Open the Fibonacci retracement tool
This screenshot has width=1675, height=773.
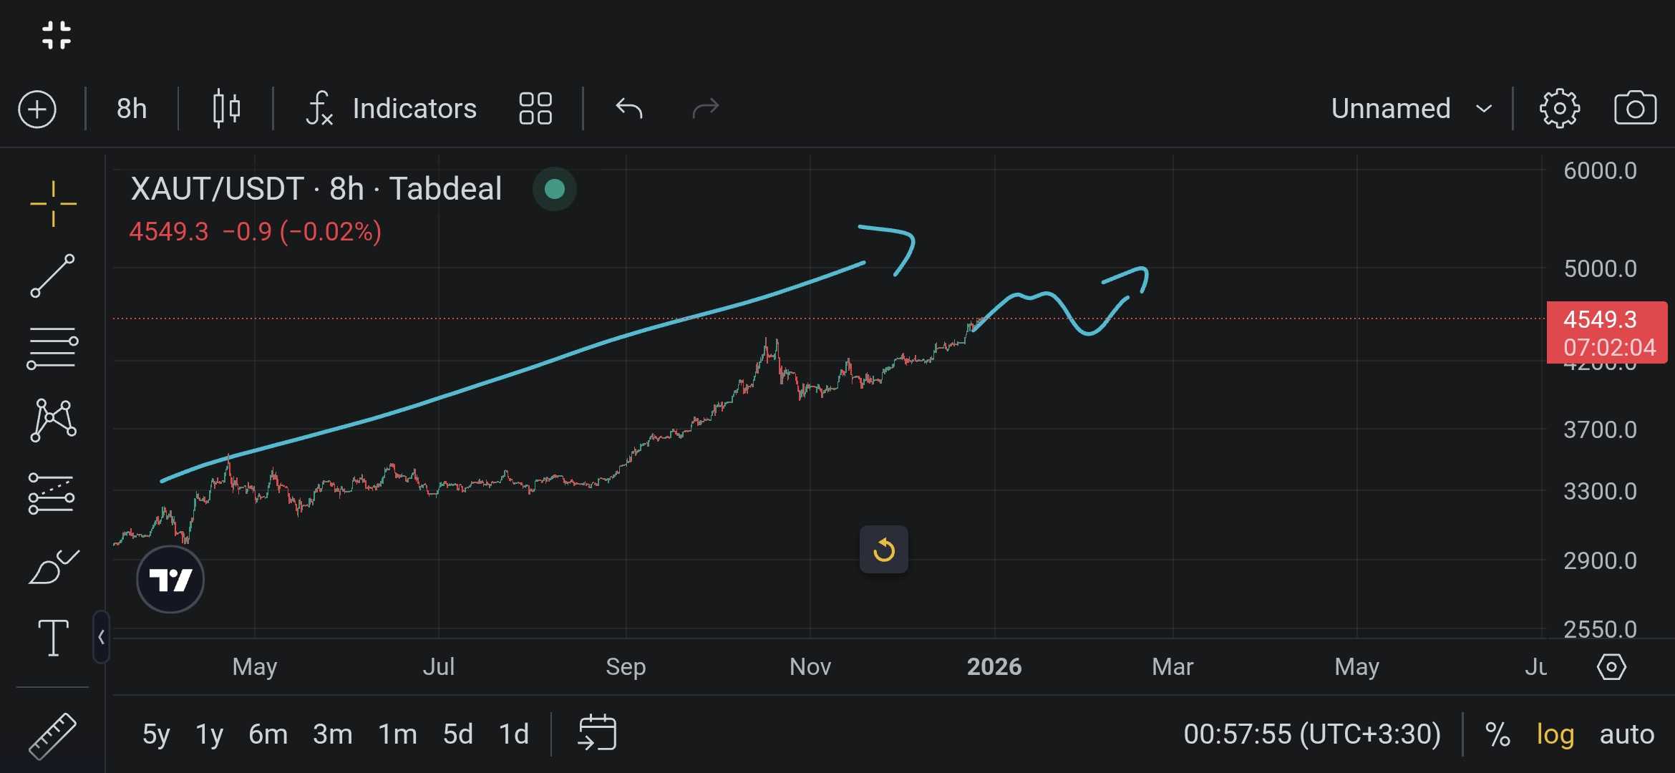[x=52, y=348]
